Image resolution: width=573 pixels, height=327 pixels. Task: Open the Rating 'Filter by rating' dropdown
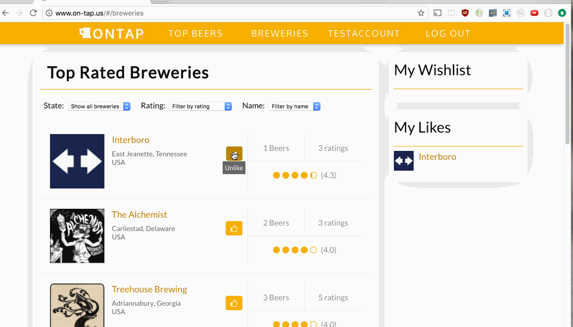pos(200,106)
